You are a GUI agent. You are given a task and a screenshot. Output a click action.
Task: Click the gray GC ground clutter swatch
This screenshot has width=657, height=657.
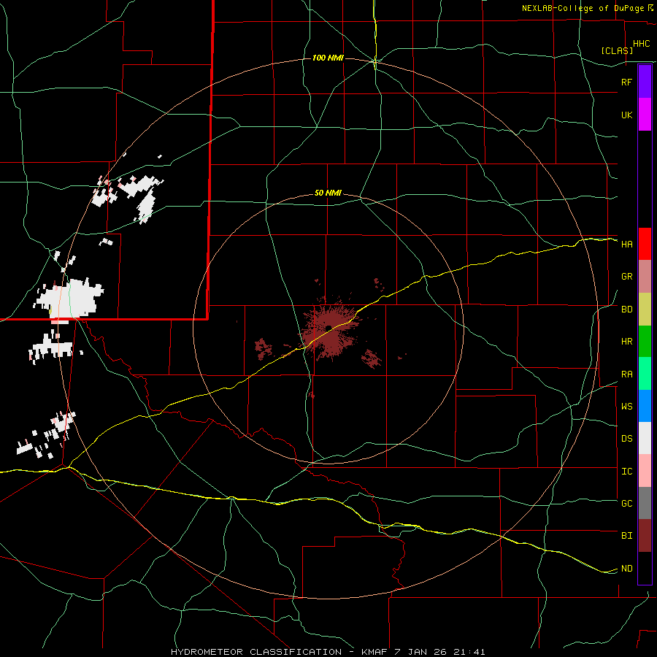point(645,503)
